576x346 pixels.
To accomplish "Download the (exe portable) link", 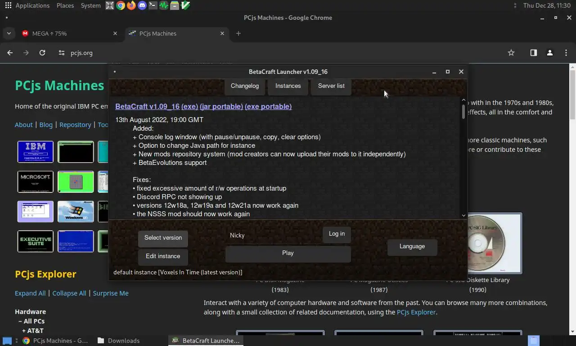I will (x=268, y=106).
